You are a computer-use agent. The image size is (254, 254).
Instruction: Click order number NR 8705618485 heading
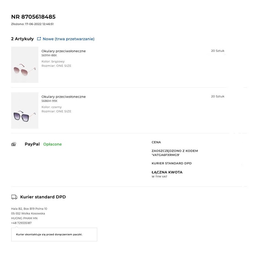point(33,17)
